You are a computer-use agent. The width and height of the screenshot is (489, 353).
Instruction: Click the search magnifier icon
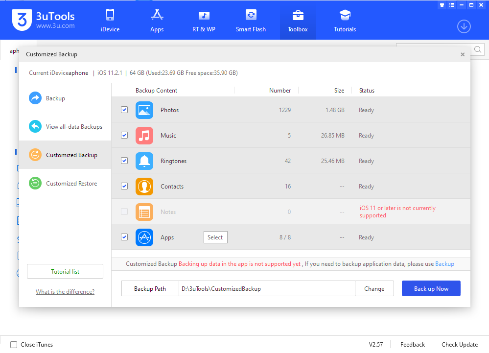pyautogui.click(x=478, y=49)
